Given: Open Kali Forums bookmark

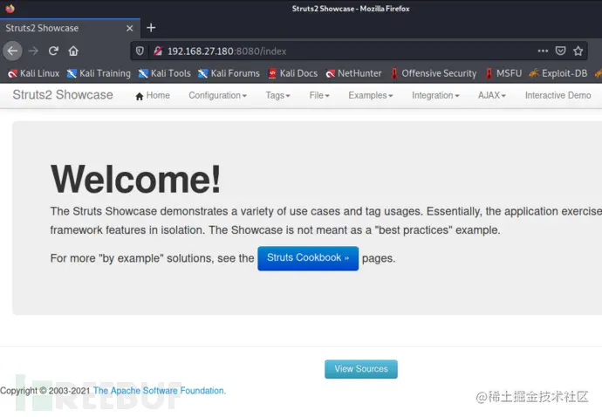Looking at the screenshot, I should tap(229, 73).
